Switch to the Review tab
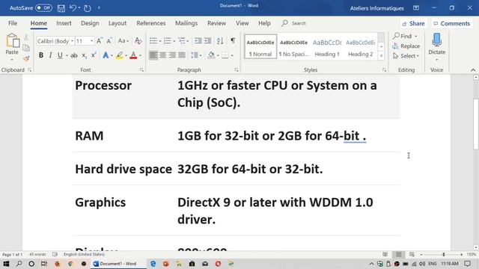The height and width of the screenshot is (269, 479). [216, 23]
